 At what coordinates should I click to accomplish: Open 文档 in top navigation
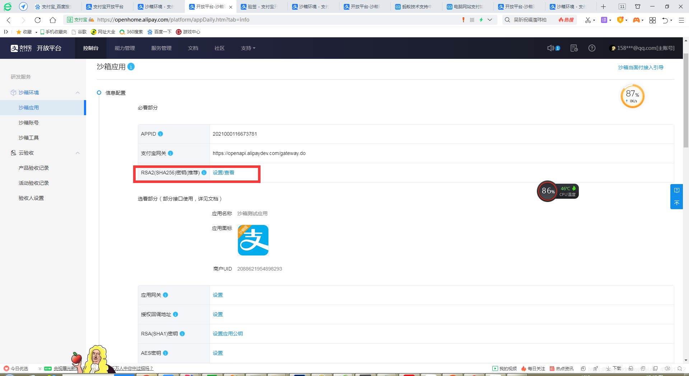(x=193, y=48)
